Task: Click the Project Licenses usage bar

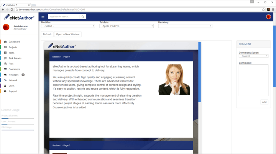Action: point(18,118)
